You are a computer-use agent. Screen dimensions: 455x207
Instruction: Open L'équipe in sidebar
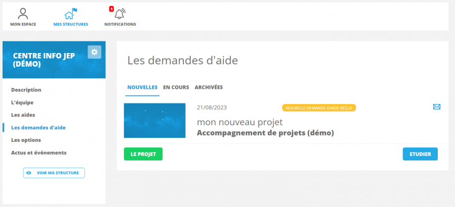pyautogui.click(x=22, y=102)
